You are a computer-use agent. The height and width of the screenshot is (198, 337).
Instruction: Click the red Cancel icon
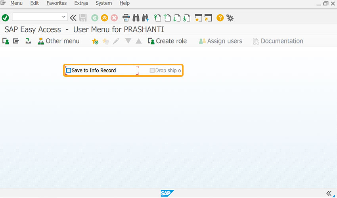pos(114,17)
